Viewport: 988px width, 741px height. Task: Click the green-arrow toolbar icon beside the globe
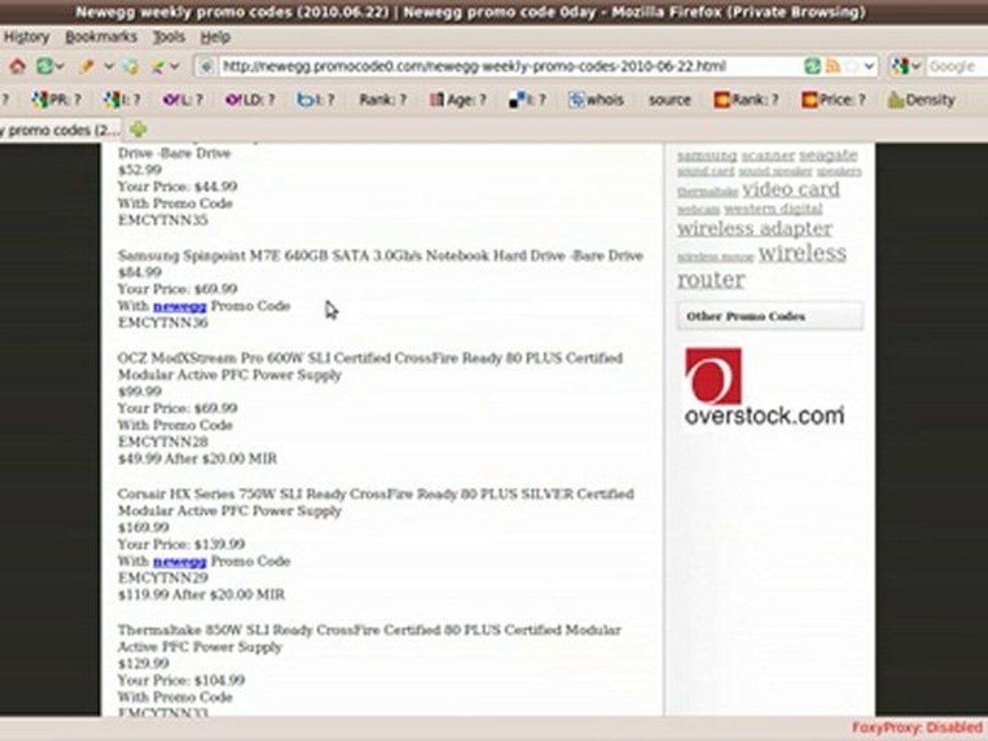pos(158,67)
